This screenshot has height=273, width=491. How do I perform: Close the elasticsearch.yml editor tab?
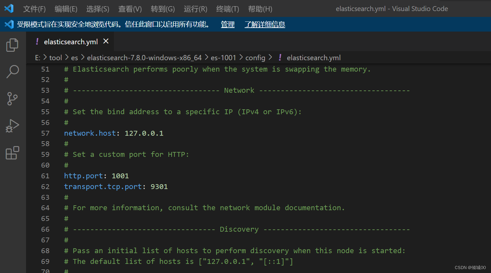pyautogui.click(x=106, y=41)
